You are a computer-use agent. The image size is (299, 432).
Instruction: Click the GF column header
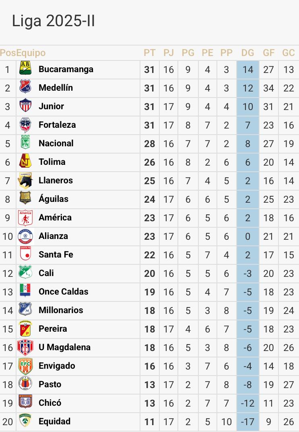click(268, 53)
